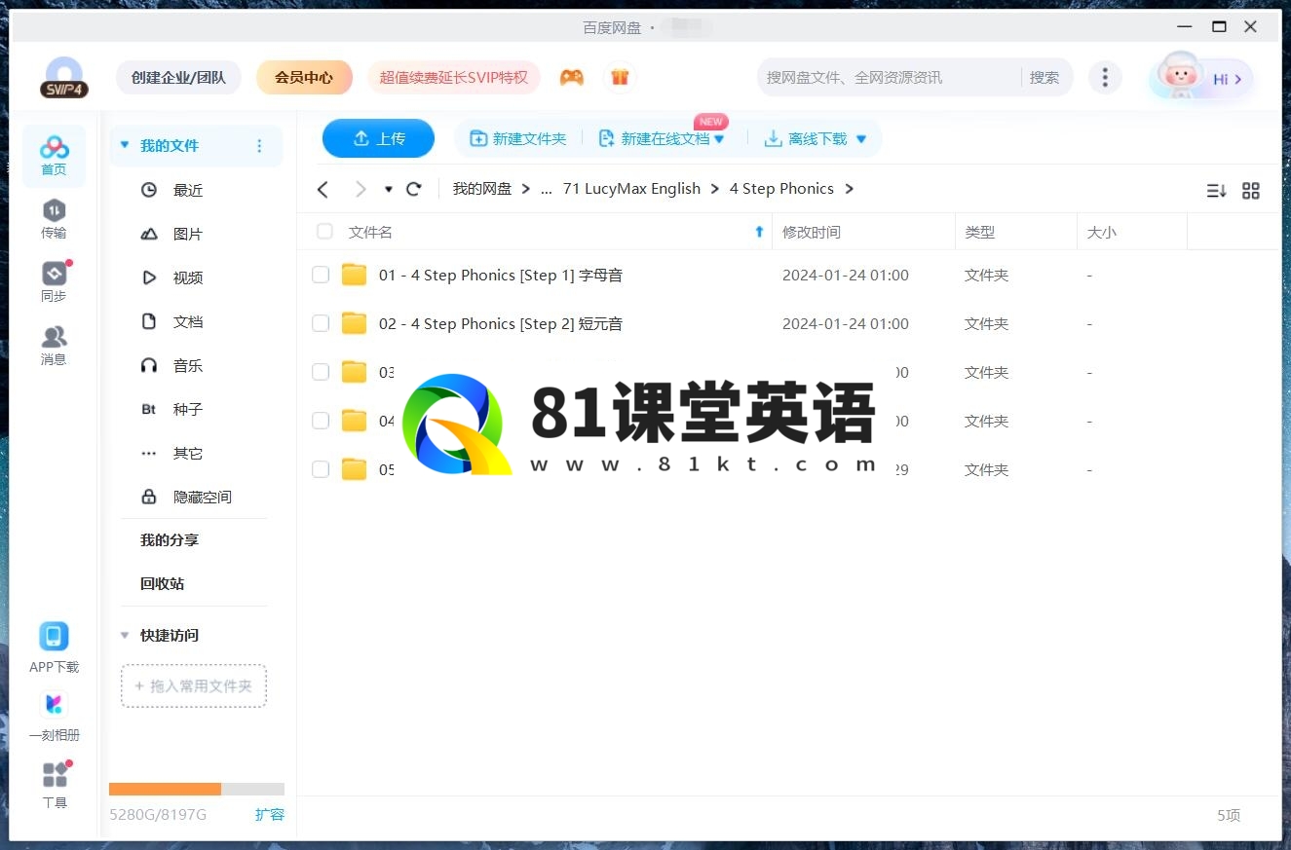The width and height of the screenshot is (1291, 850).
Task: Open 回收站 recycle bin
Action: 162,584
